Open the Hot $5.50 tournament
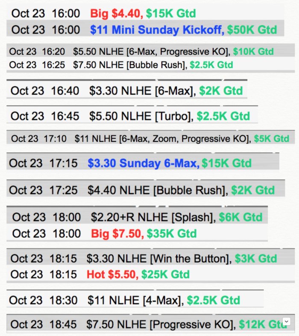Screen dimensions: 299x336 (x=112, y=274)
